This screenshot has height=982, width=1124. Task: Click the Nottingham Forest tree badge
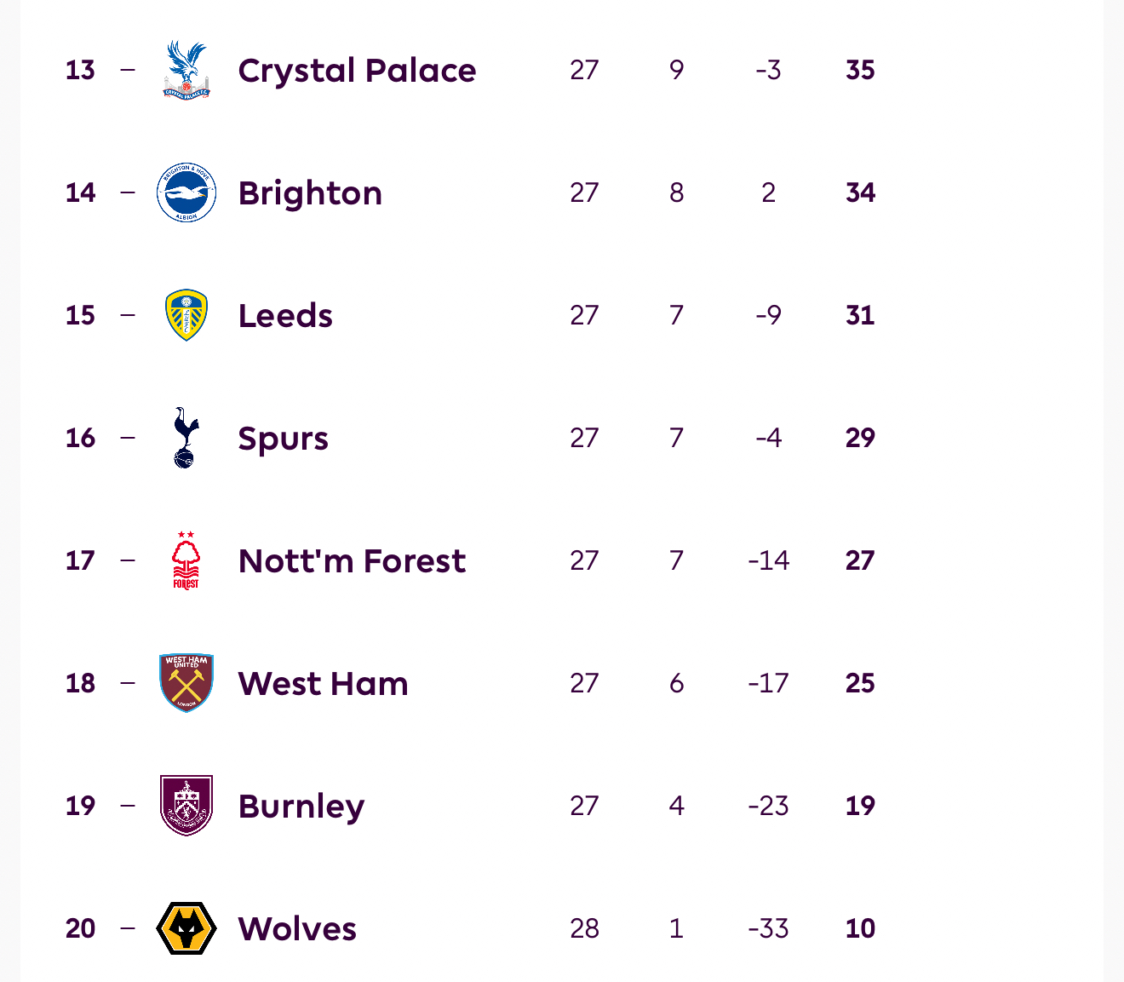point(186,560)
